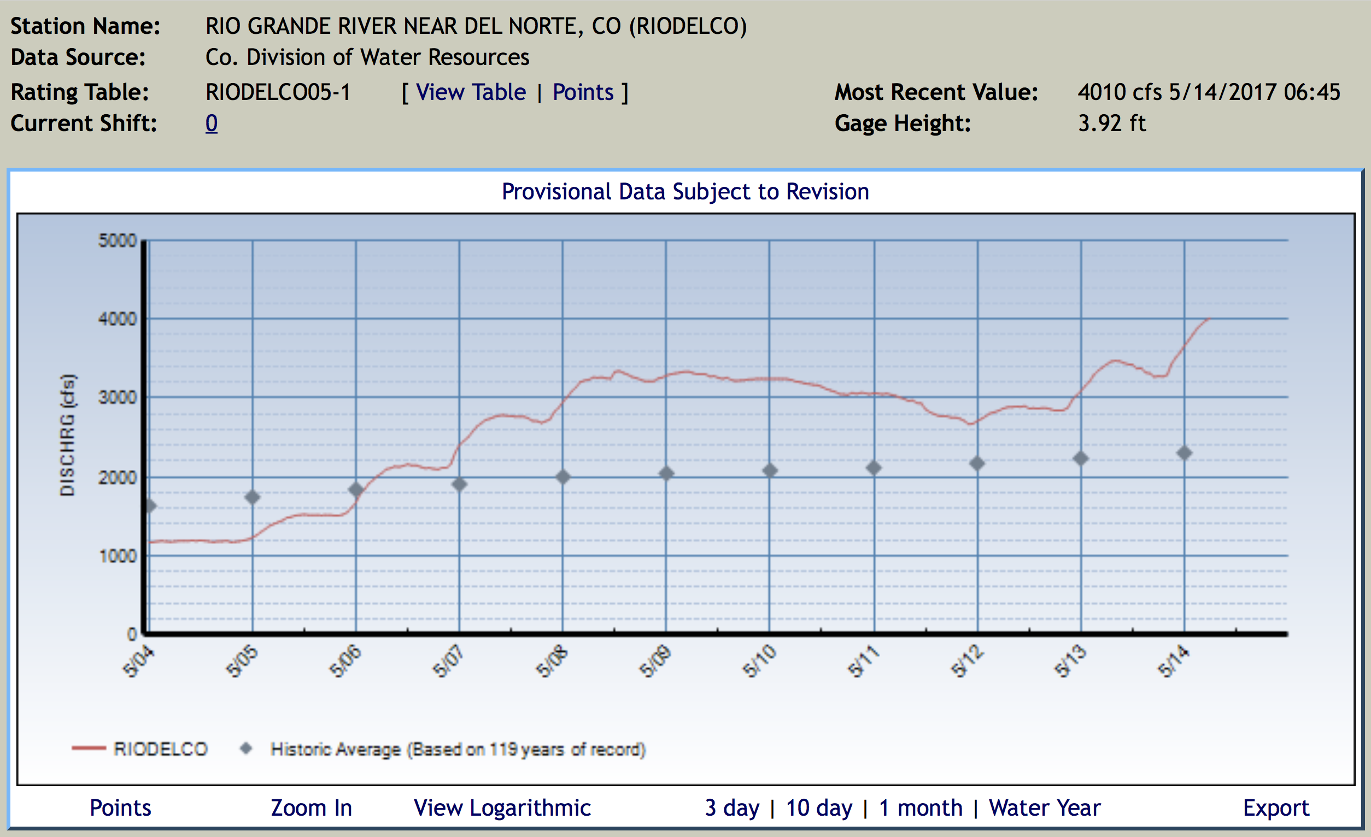The height and width of the screenshot is (837, 1371).
Task: Click the discharge line endpoint near 4000
Action: pos(1208,319)
